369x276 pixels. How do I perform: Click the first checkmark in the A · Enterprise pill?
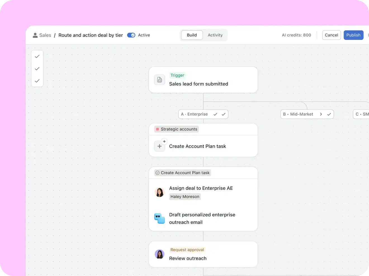215,114
